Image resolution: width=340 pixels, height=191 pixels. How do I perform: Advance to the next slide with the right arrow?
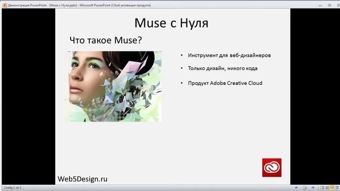313,188
